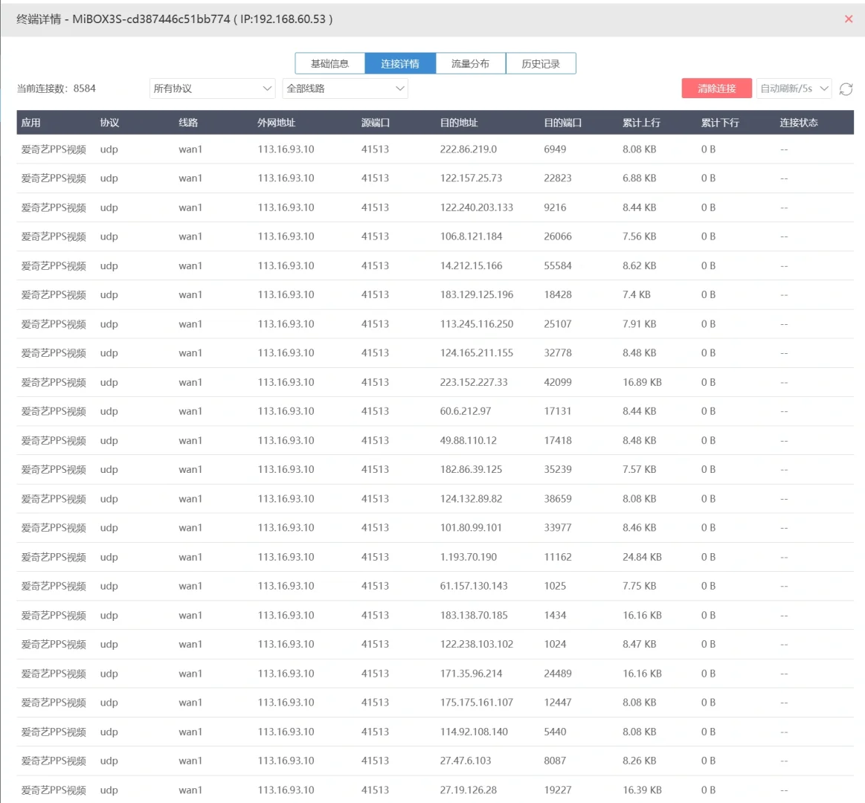Click upload value 6.88 KB

640,178
